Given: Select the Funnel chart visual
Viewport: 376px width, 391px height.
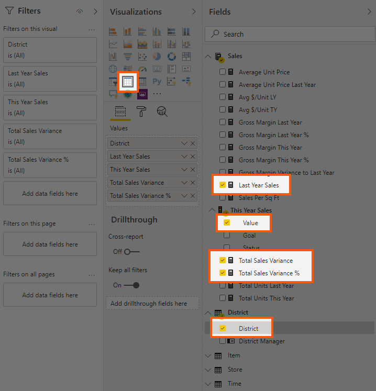Looking at the screenshot, I should click(x=127, y=57).
